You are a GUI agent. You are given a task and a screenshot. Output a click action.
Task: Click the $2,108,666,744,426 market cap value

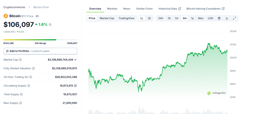(x=60, y=60)
